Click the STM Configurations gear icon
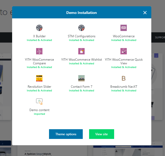 coord(81,28)
